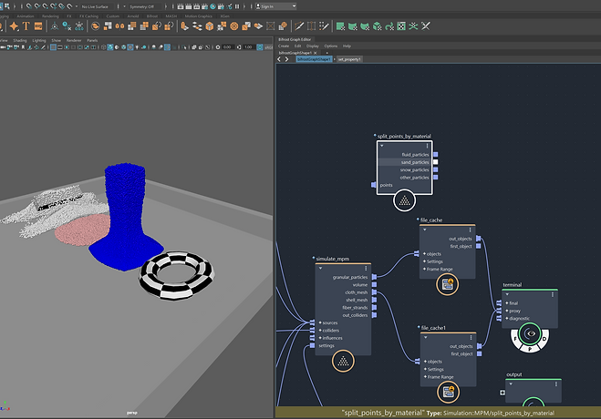Click the green cube automatic mapping shelf icon
Image resolution: width=601 pixels, height=419 pixels.
point(378,26)
